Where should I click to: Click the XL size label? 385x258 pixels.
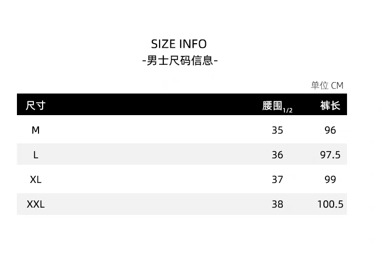tap(35, 179)
